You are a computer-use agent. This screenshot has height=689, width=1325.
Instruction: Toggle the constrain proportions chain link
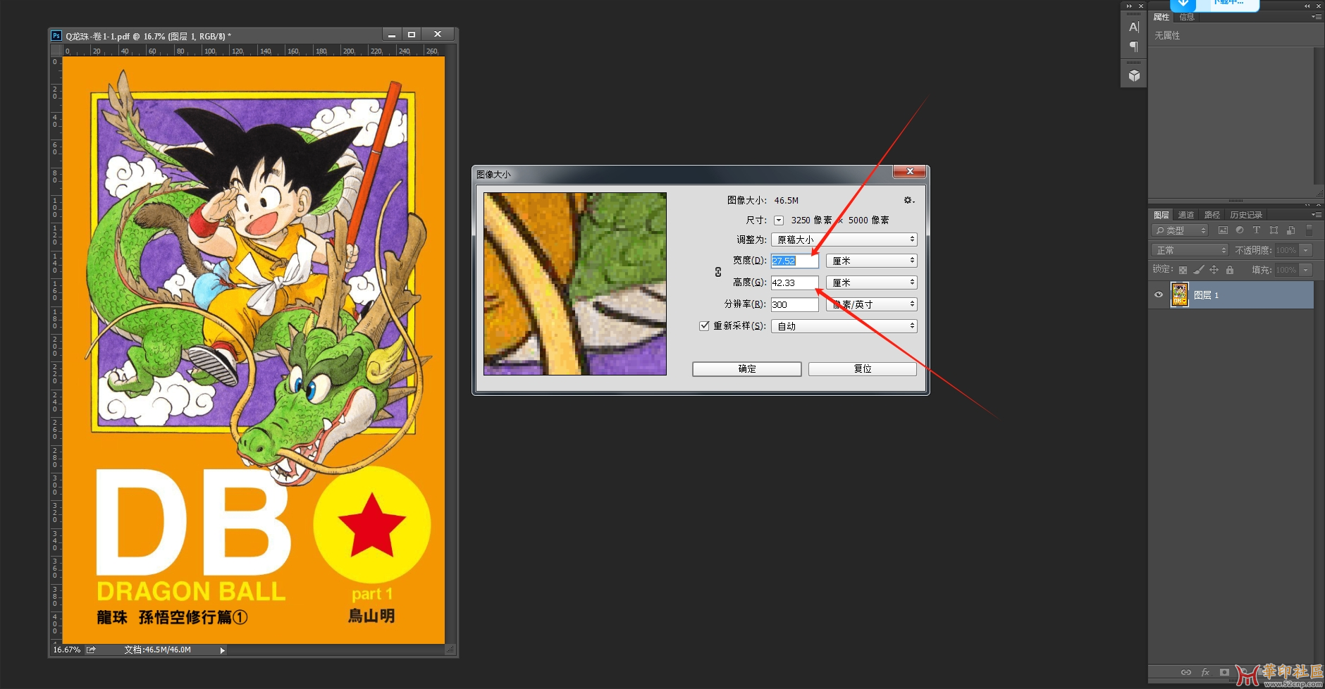[718, 272]
